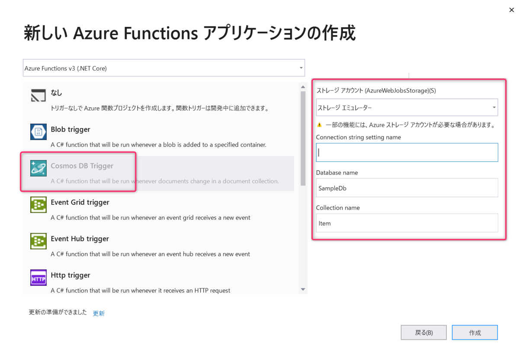
Task: Click the template list scroll down arrow
Action: [x=303, y=289]
